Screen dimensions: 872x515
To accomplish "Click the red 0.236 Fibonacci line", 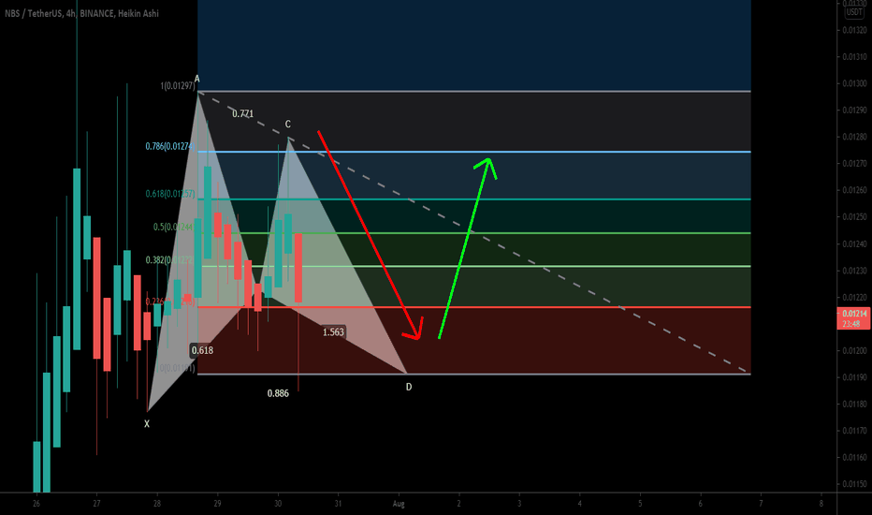I will [x=473, y=307].
